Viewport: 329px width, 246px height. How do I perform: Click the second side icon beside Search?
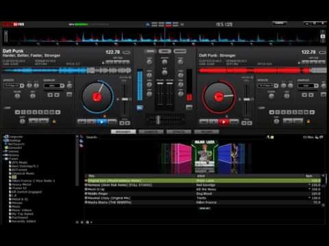tap(81, 141)
